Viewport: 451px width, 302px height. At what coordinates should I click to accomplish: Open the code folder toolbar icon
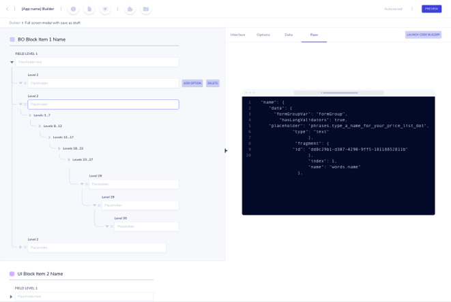[x=146, y=9]
